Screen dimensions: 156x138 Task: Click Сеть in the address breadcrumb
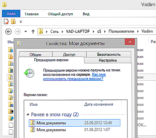55,32
